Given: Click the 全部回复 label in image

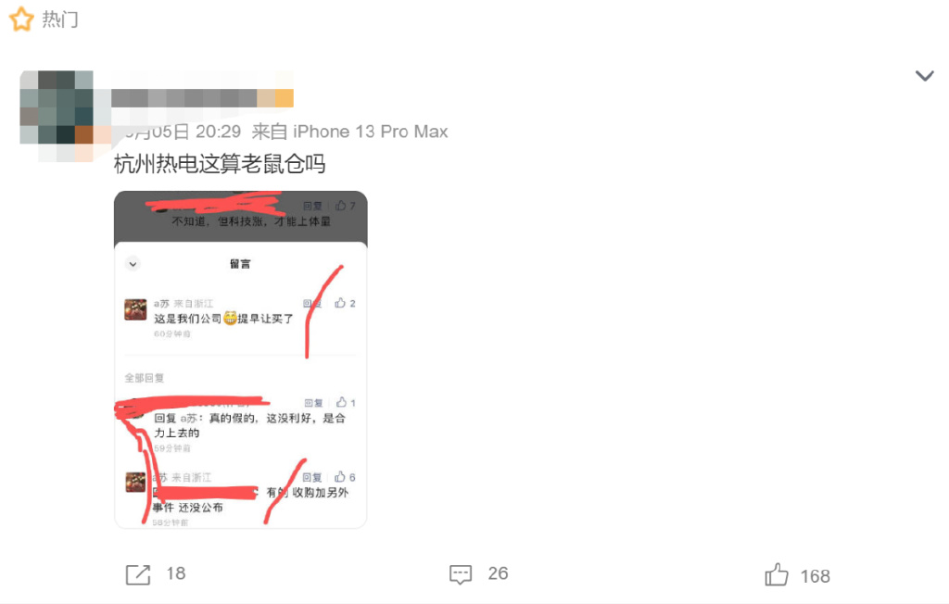Looking at the screenshot, I should pos(144,378).
